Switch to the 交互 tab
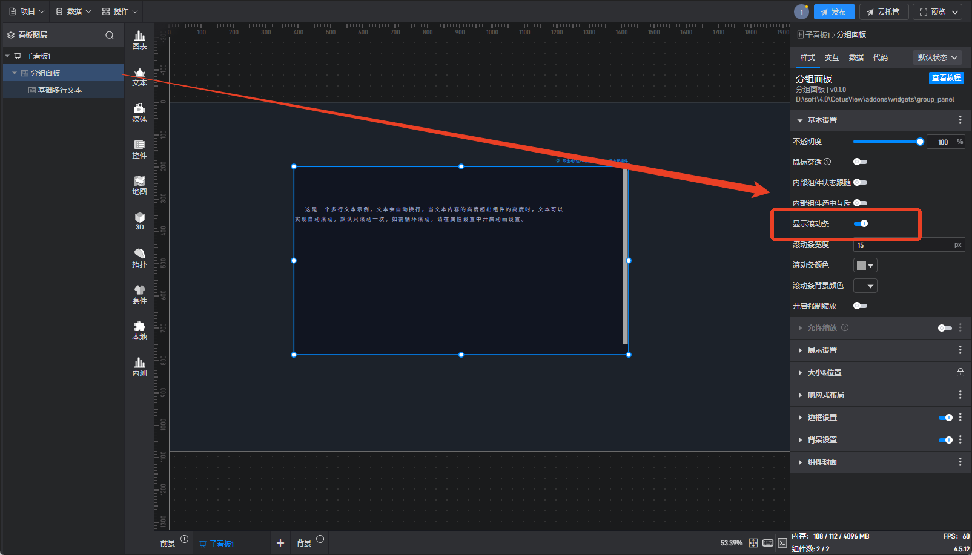 click(831, 57)
